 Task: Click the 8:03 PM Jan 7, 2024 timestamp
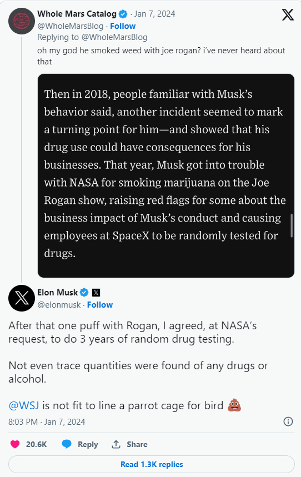point(47,422)
